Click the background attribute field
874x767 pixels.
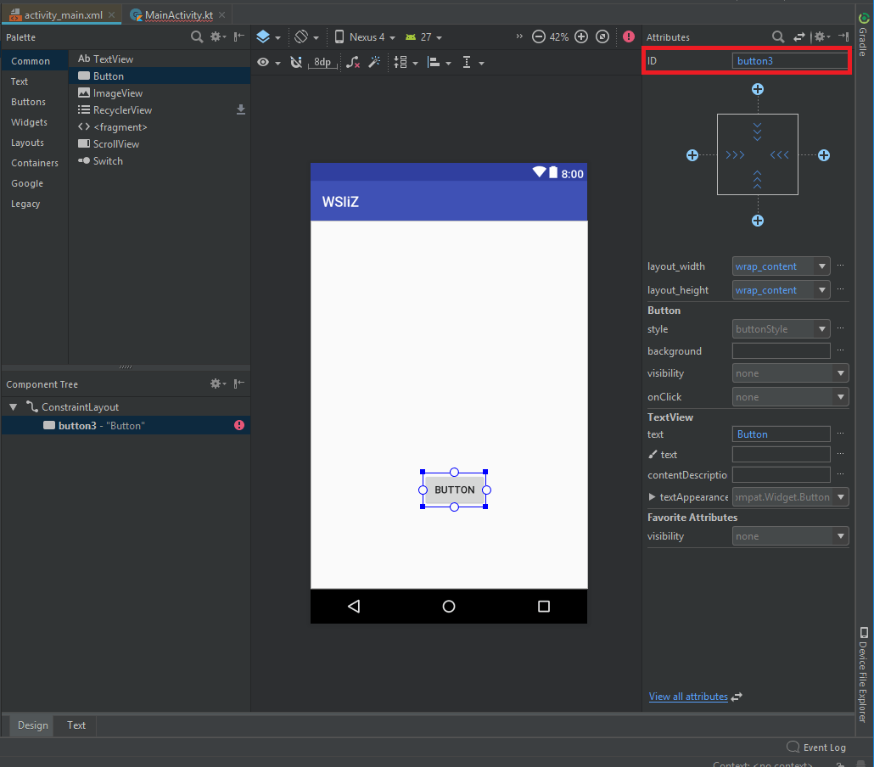[x=781, y=351]
